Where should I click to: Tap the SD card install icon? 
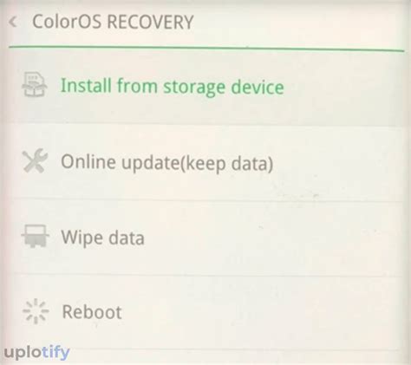35,85
